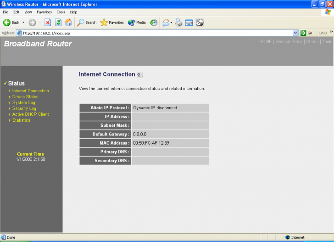
Task: Click the Secondary DNS label
Action: 112,161
